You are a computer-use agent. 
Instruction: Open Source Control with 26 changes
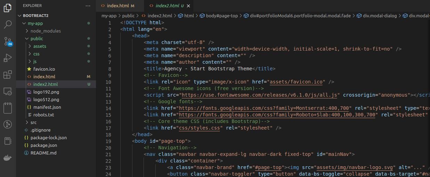click(8, 41)
